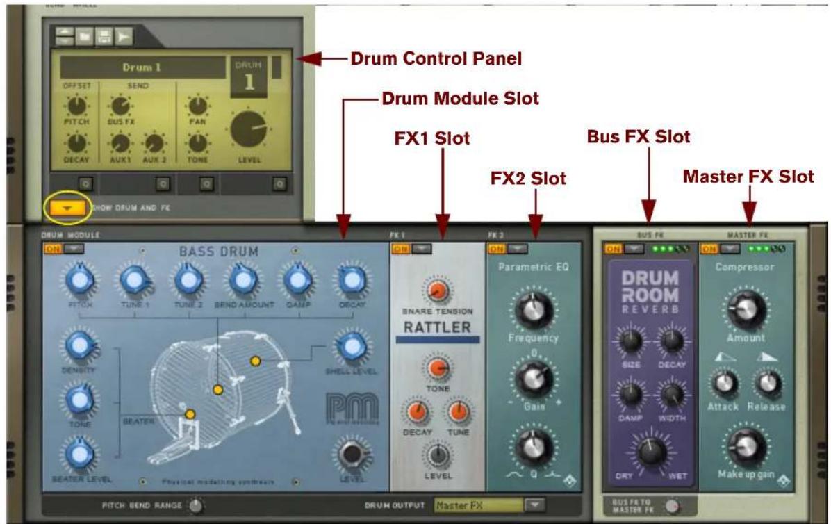Screen dimensions: 831x524
Task: Click Aux 1 send knob
Action: tap(120, 144)
